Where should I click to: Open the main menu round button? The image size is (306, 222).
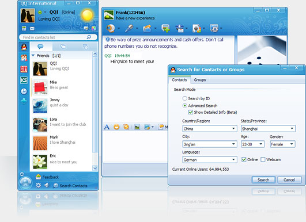pyautogui.click(x=25, y=183)
